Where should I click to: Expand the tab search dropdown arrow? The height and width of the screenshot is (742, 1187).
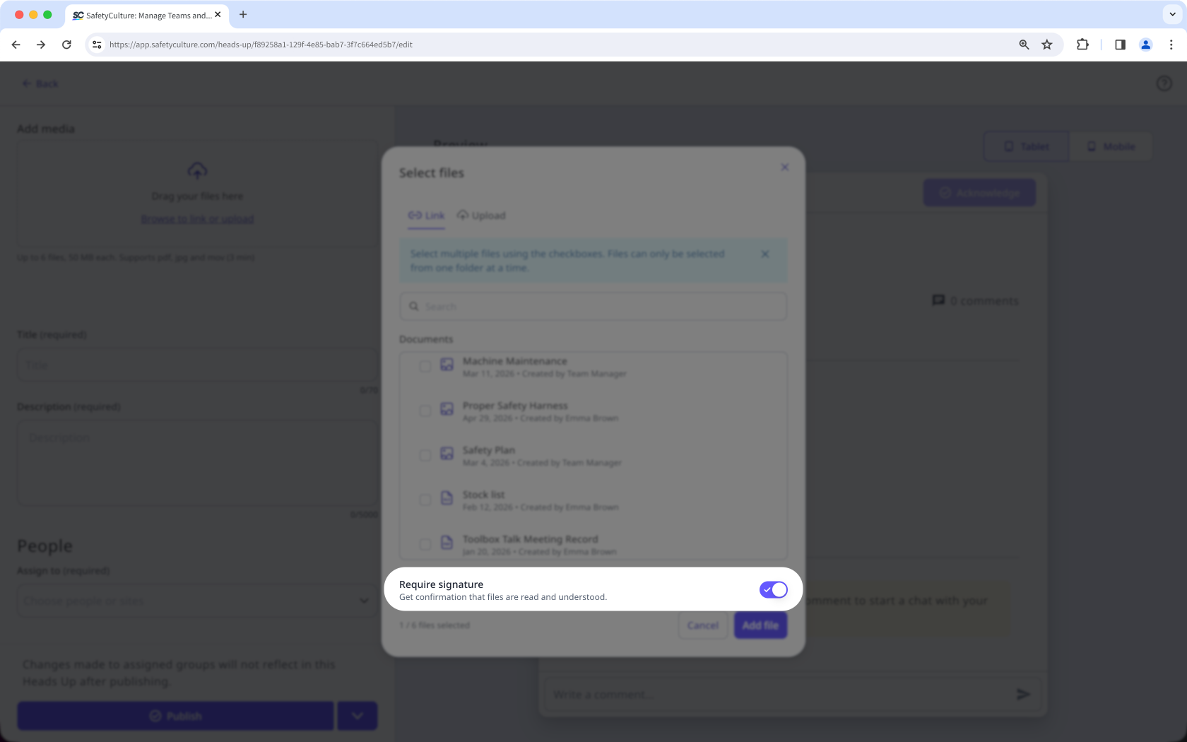tap(1172, 14)
